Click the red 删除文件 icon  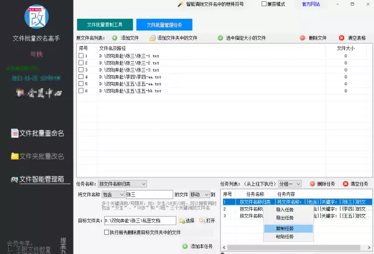pyautogui.click(x=302, y=38)
